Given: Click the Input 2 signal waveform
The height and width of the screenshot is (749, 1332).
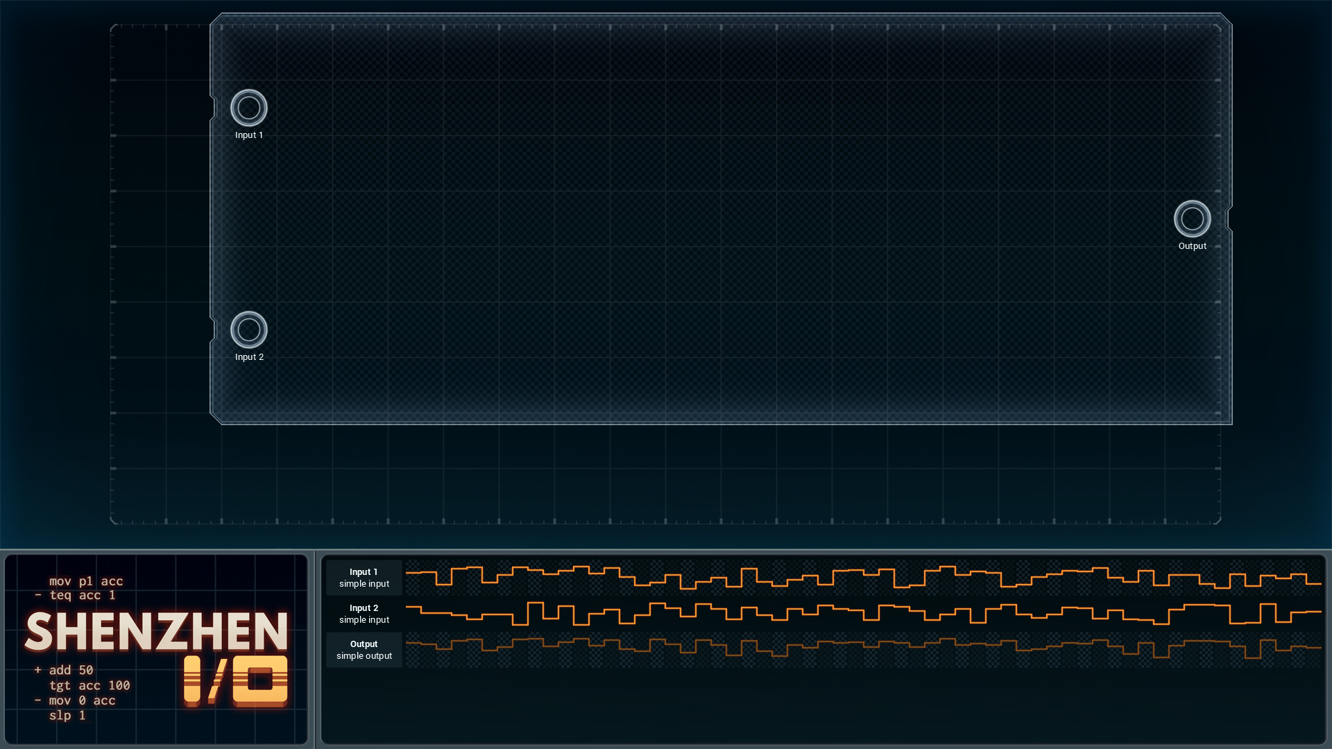Looking at the screenshot, I should 864,614.
